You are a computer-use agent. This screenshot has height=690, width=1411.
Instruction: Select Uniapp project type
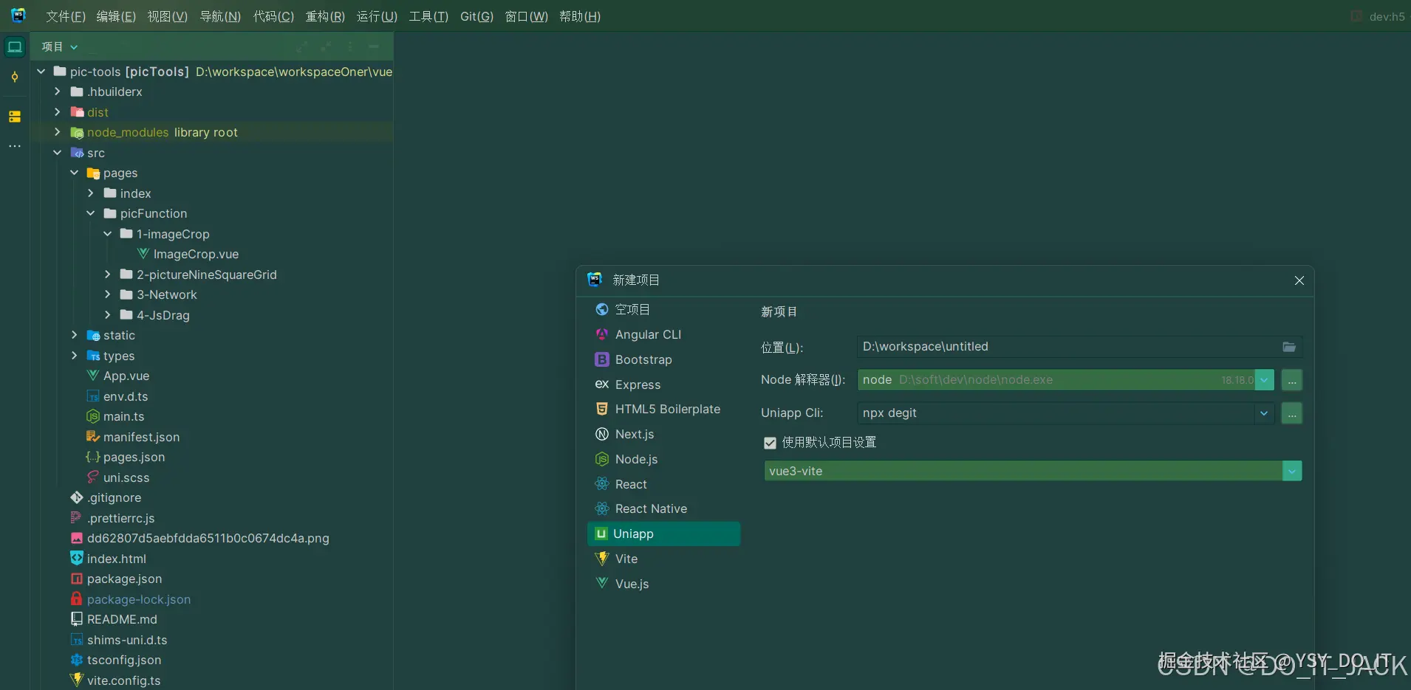[x=664, y=534]
